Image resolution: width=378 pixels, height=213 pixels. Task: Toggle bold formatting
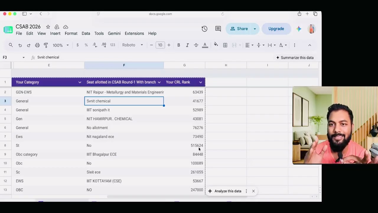(x=179, y=45)
